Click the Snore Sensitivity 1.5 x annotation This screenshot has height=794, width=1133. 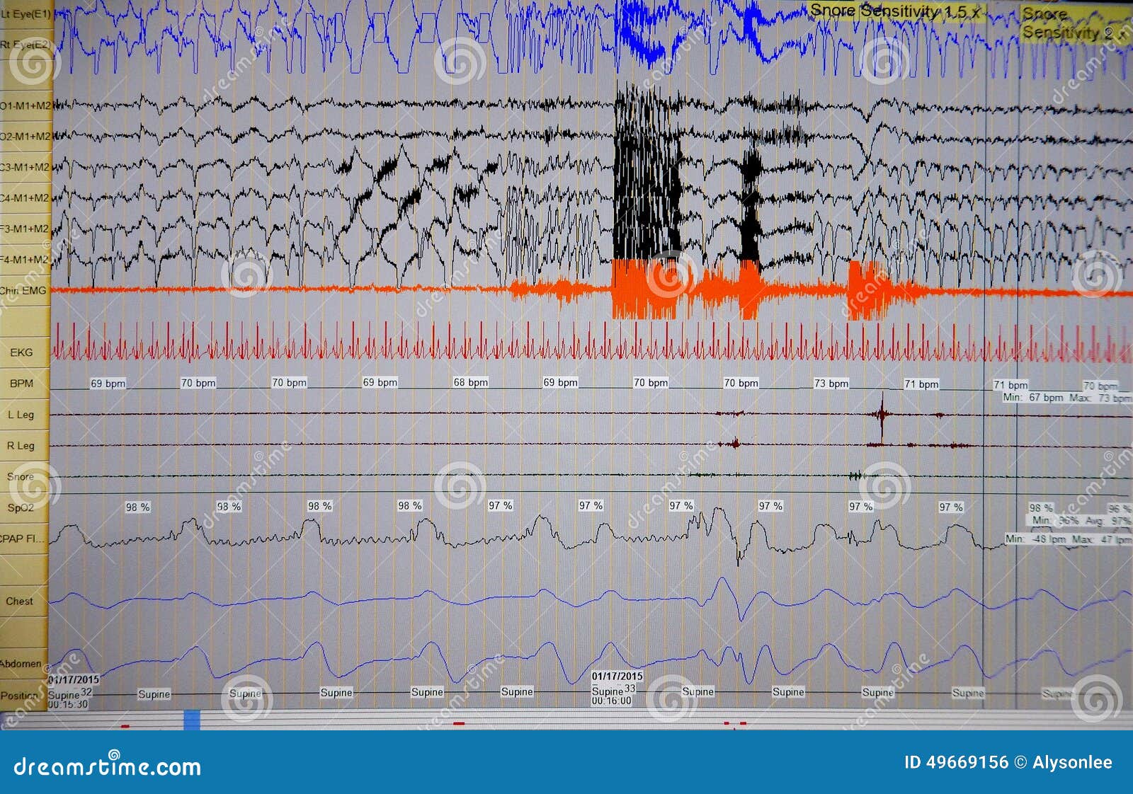tap(895, 11)
